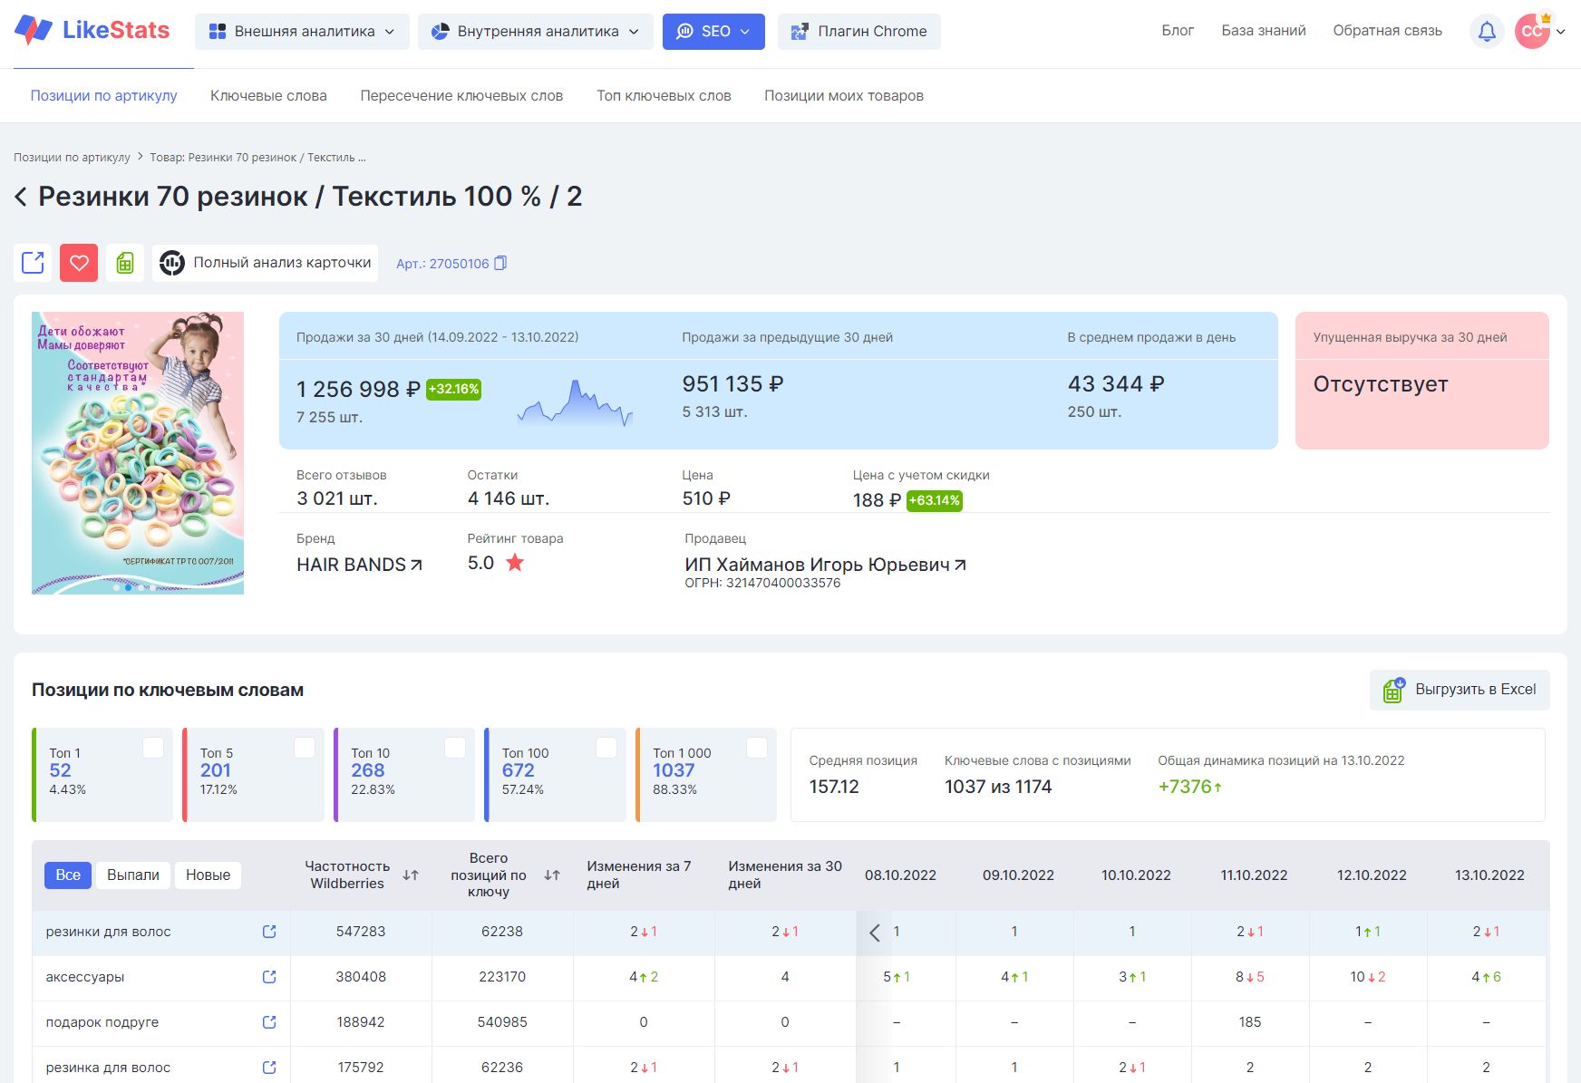Open external link for 'аксессуары' keyword
This screenshot has height=1083, width=1581.
(x=269, y=977)
